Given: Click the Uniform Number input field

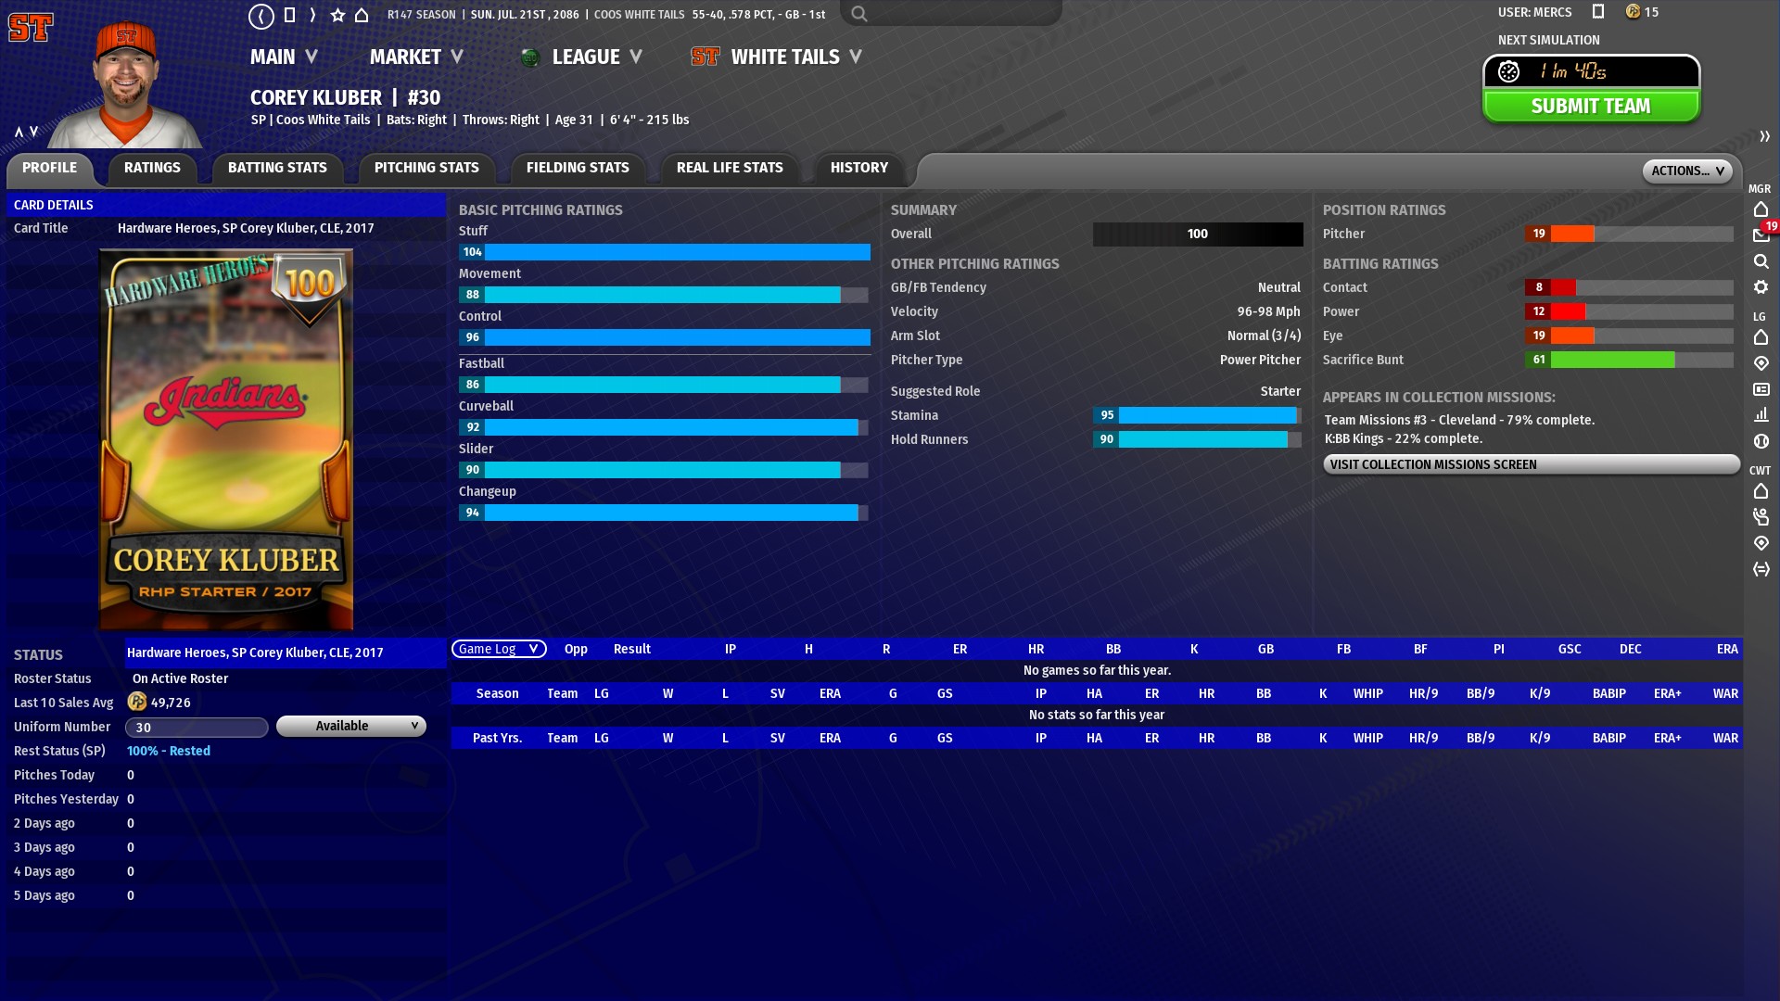Looking at the screenshot, I should tap(197, 728).
